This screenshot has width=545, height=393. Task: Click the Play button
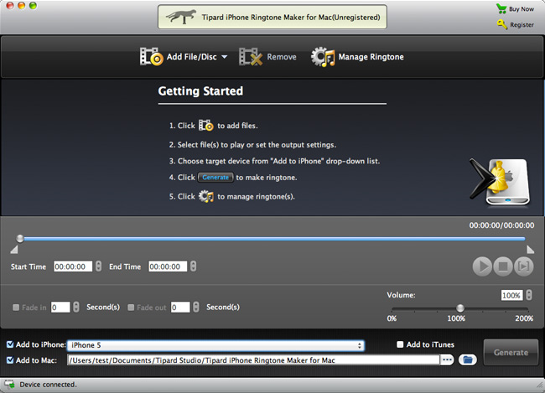pos(482,266)
